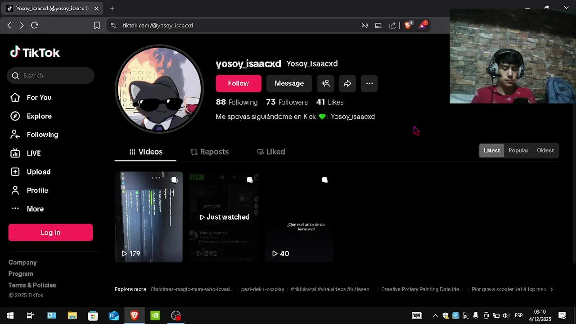
Task: Click the Search field in TikTok
Action: point(50,76)
